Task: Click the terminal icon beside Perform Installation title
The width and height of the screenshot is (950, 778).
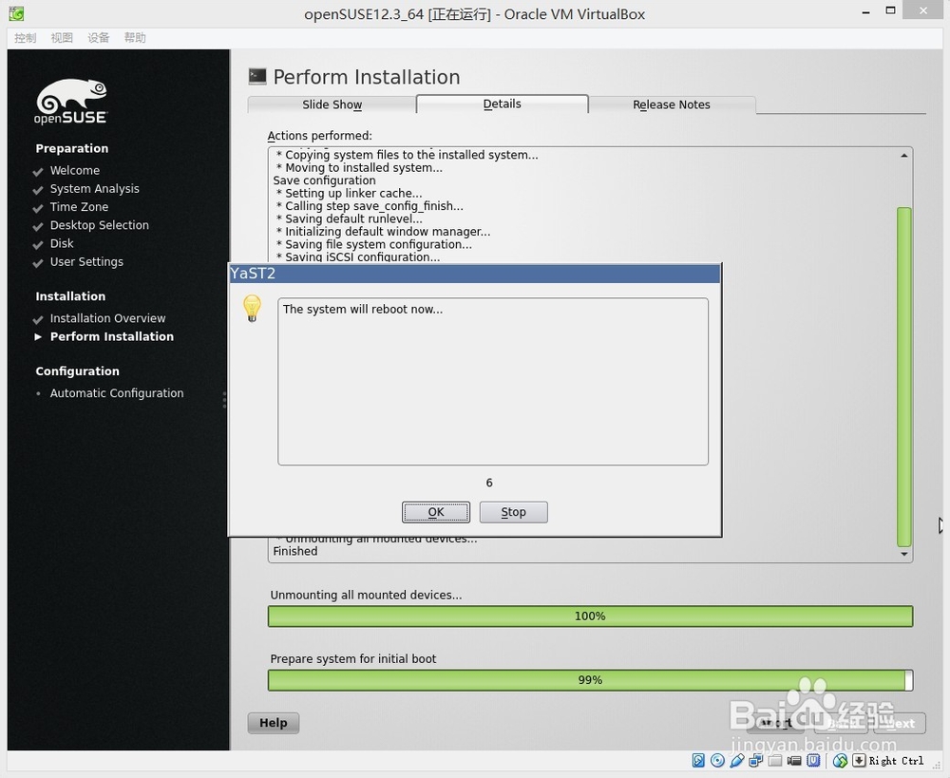Action: pyautogui.click(x=257, y=76)
